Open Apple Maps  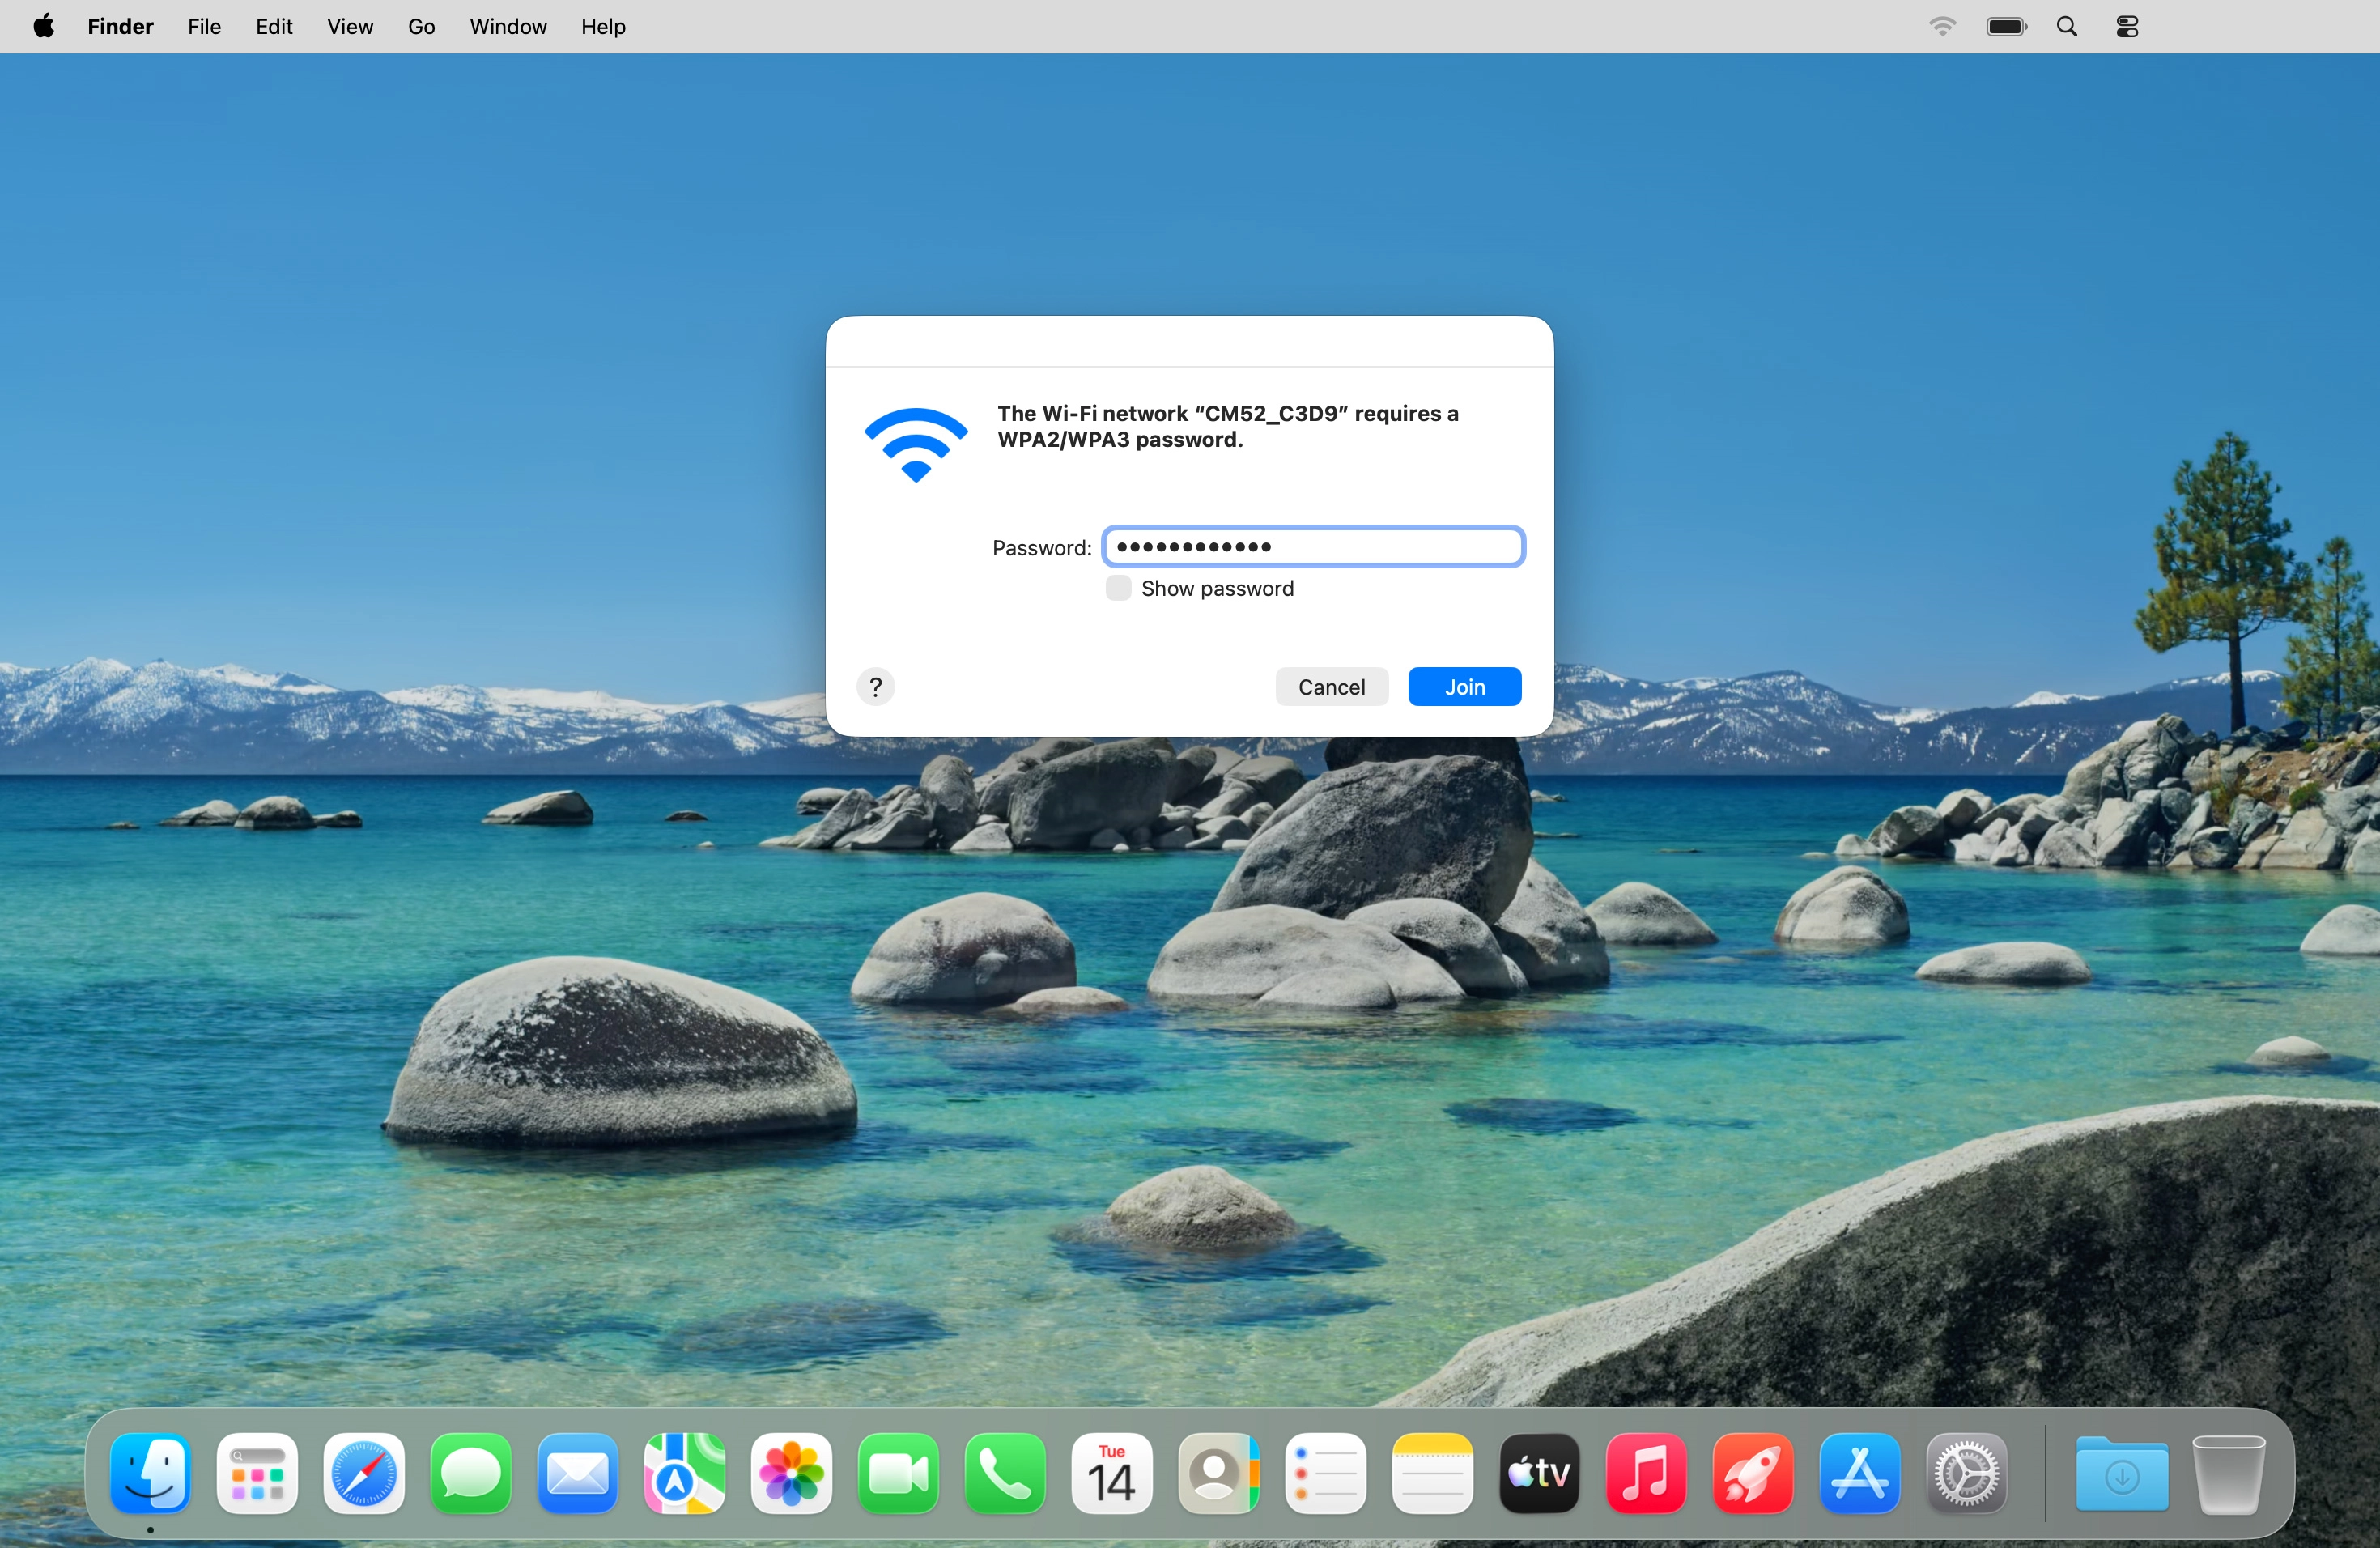(x=684, y=1474)
